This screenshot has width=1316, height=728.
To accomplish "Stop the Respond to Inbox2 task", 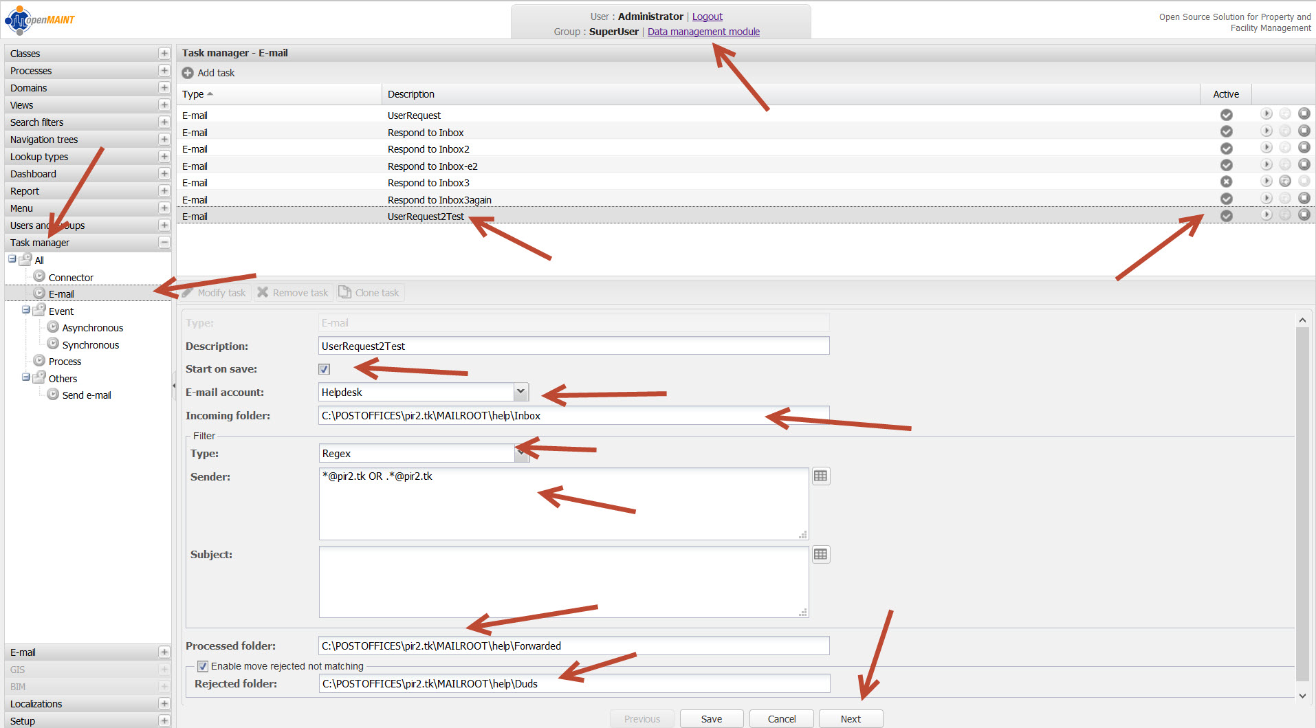I will [x=1304, y=148].
